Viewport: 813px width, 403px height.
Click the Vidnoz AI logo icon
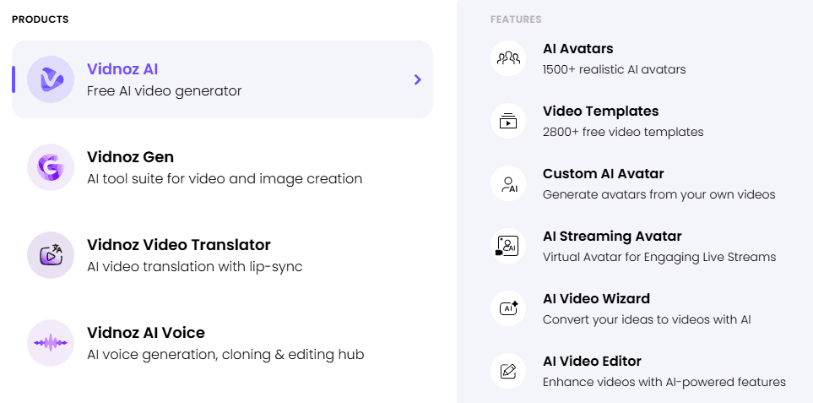(51, 79)
